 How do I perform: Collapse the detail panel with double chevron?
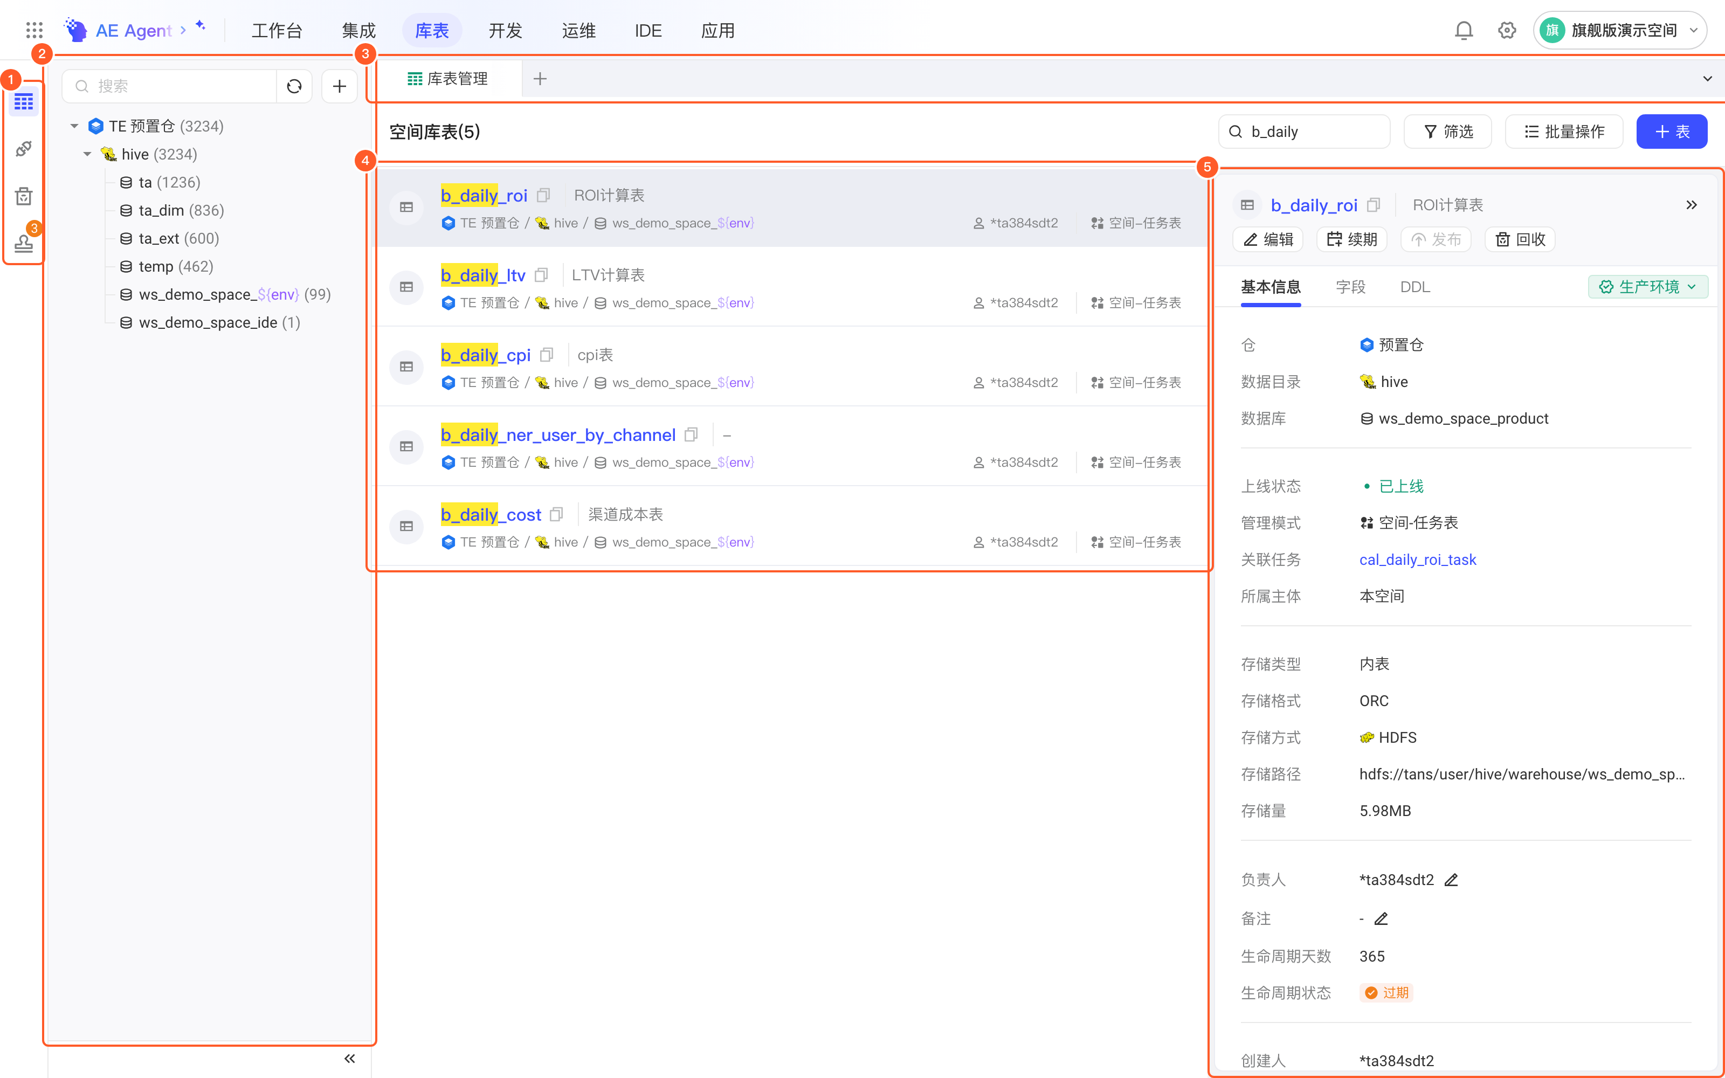pos(1692,205)
